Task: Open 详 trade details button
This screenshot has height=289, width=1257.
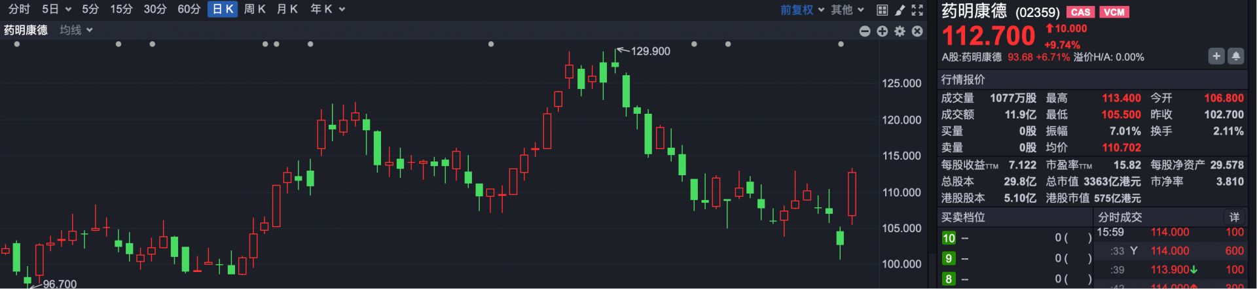Action: [1234, 217]
